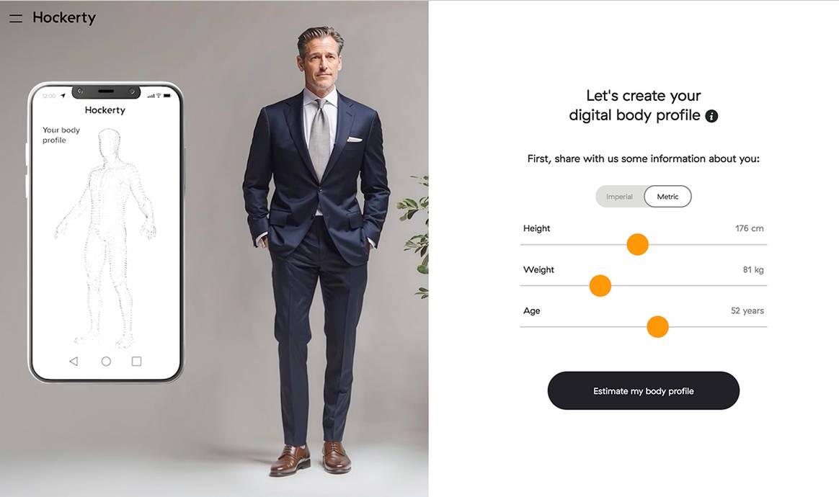The width and height of the screenshot is (839, 497).
Task: Click the Hockerty logo in header
Action: coord(64,18)
